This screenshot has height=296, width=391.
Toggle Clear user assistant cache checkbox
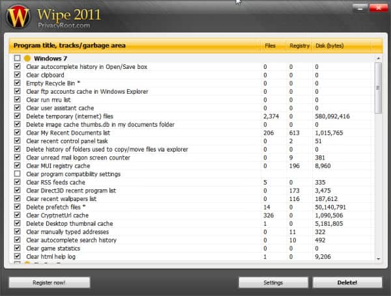click(17, 107)
